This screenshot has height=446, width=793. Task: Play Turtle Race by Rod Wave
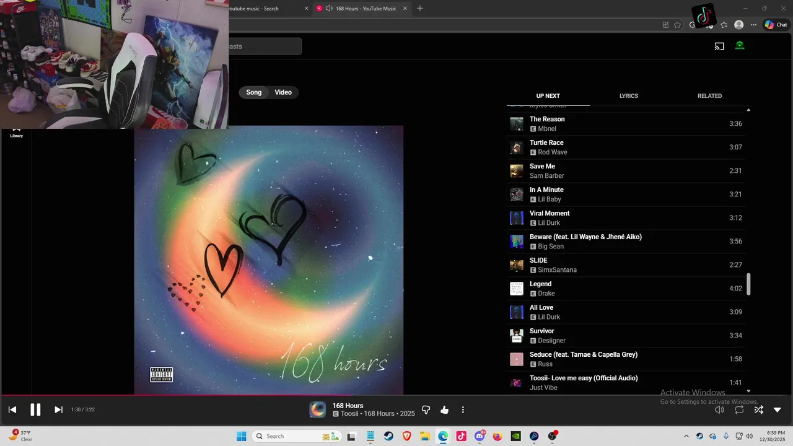(x=626, y=147)
